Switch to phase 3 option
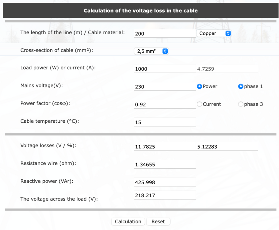 tap(241, 104)
